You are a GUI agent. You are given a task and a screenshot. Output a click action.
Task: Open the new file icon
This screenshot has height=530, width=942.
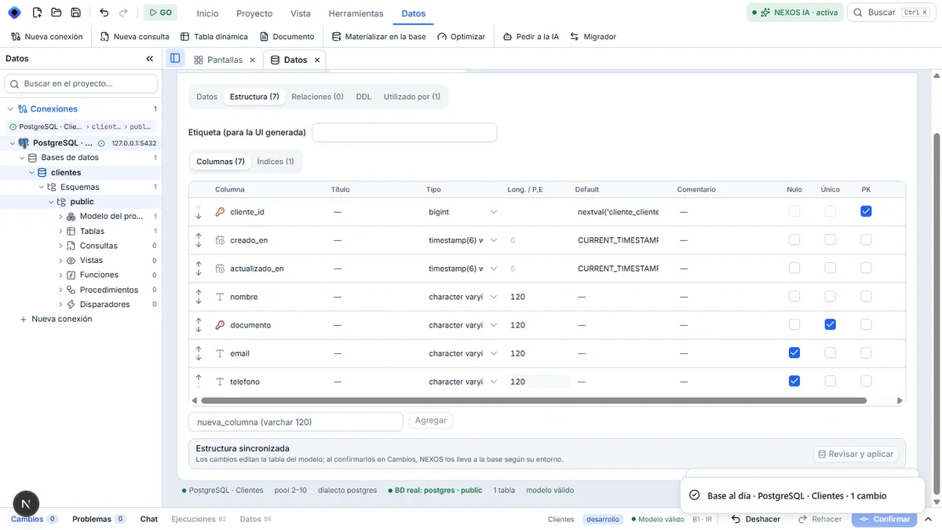click(x=37, y=13)
